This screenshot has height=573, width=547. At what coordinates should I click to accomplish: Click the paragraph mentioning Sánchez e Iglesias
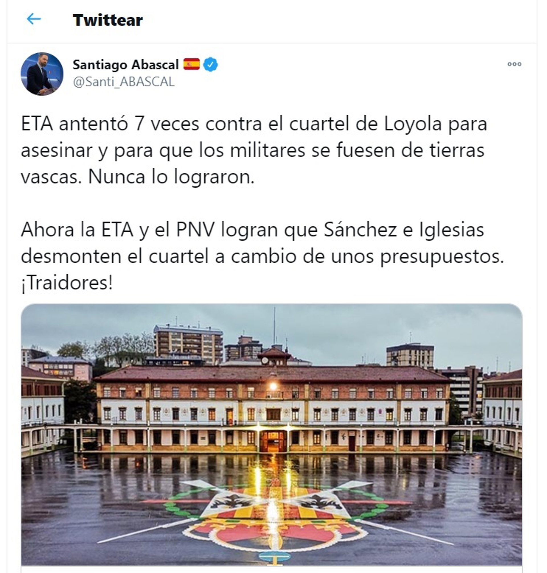coord(262,256)
